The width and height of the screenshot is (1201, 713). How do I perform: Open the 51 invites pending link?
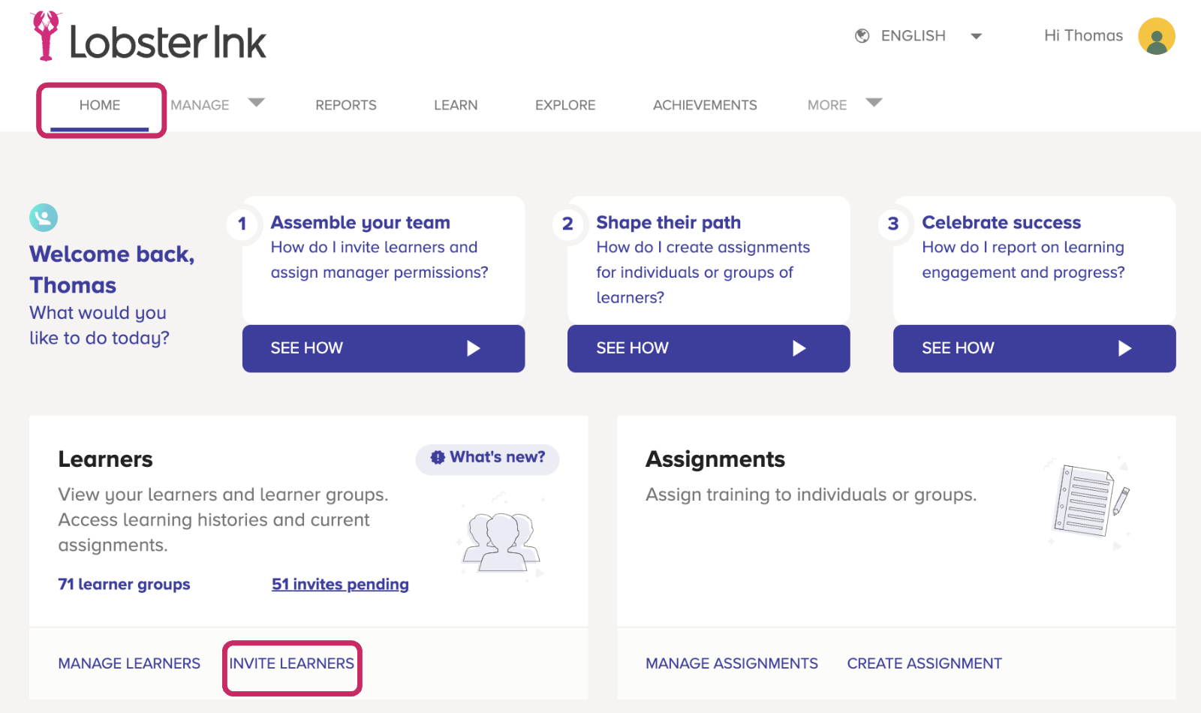[x=340, y=584]
